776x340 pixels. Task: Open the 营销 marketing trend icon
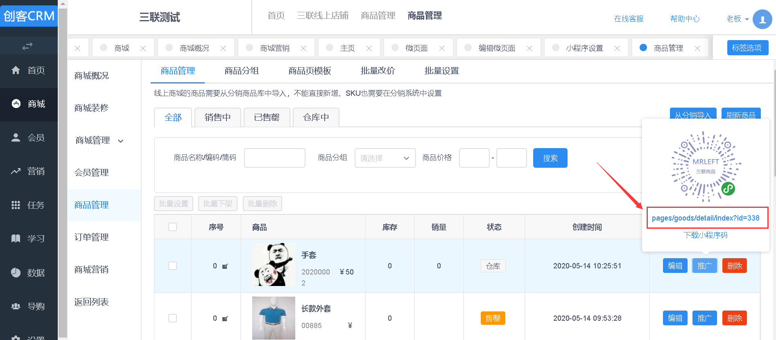[16, 171]
